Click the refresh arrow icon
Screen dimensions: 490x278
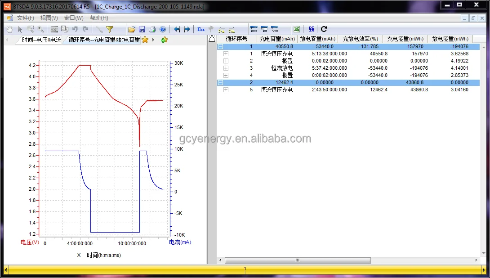324,29
